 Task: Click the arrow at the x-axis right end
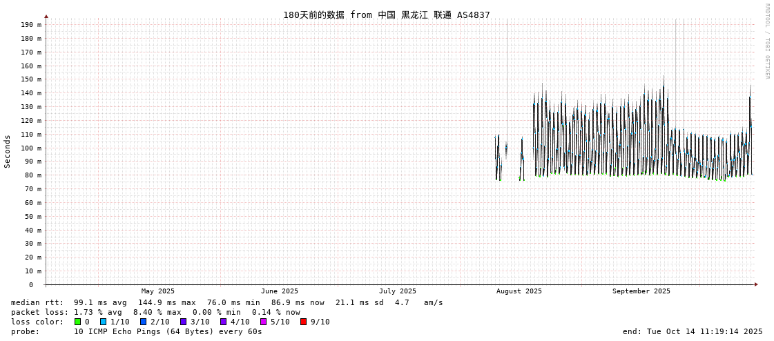[x=756, y=284]
